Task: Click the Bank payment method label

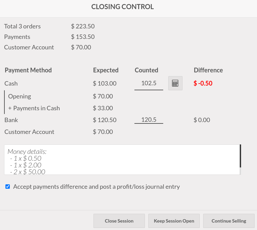Action: pos(11,120)
